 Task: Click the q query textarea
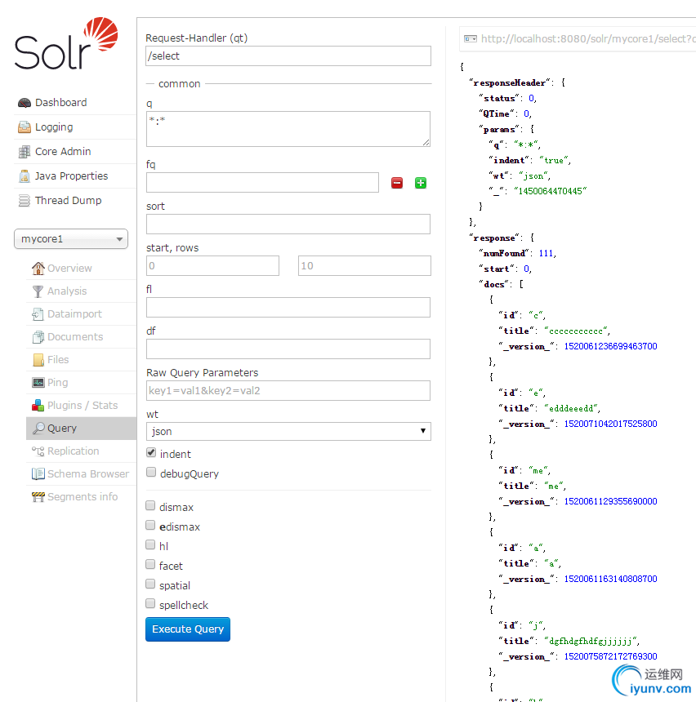tap(288, 129)
